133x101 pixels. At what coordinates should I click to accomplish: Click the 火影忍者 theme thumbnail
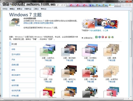tap(90, 71)
